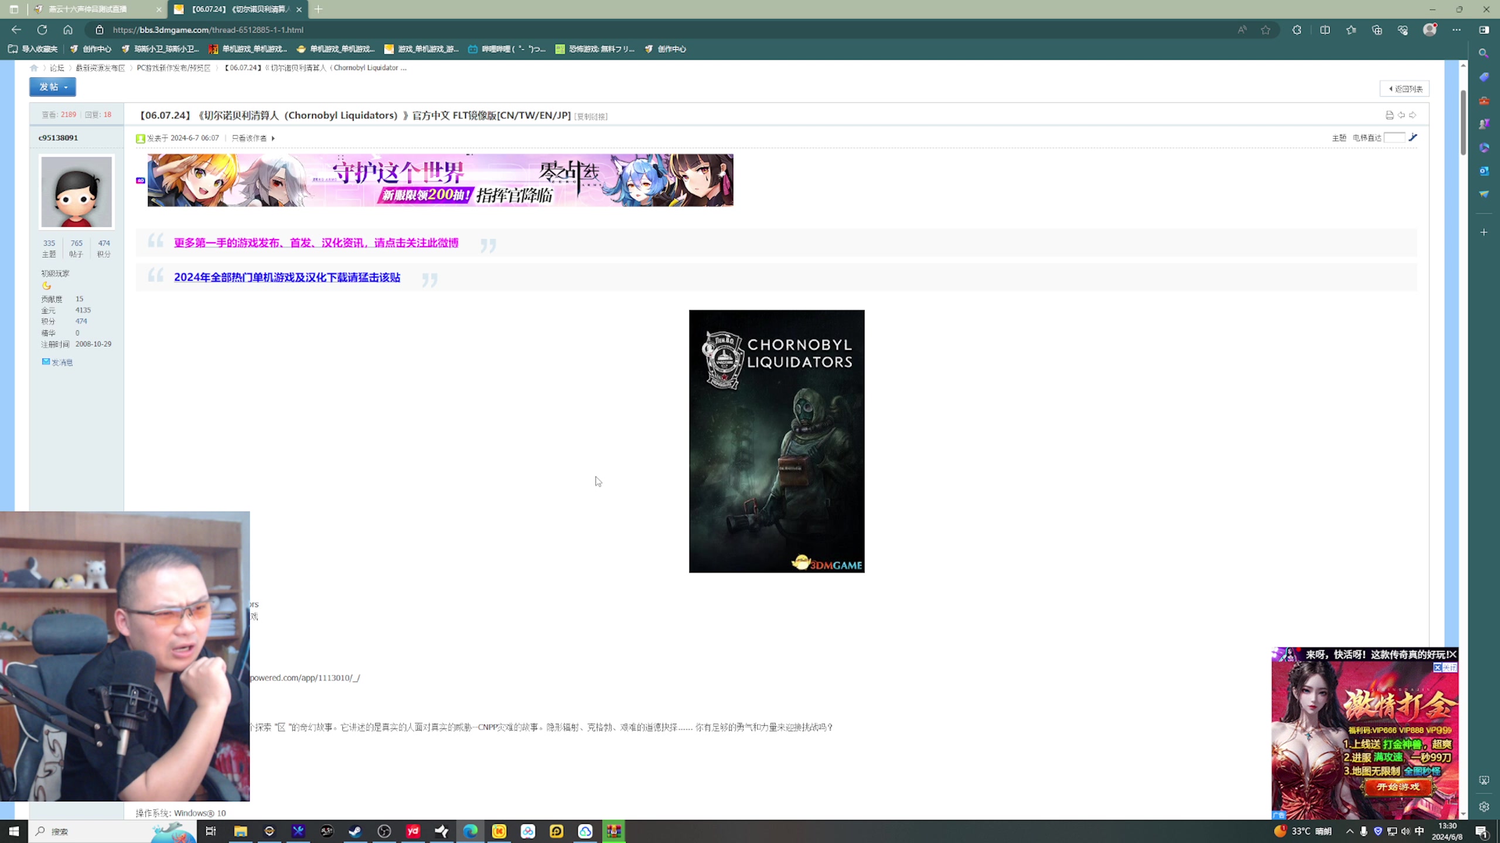Open 单机游戏 bookmark in favorites bar
The image size is (1500, 843).
point(248,49)
